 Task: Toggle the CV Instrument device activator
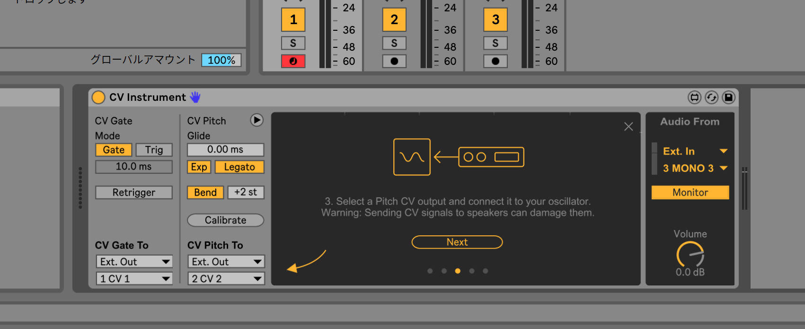coord(98,97)
